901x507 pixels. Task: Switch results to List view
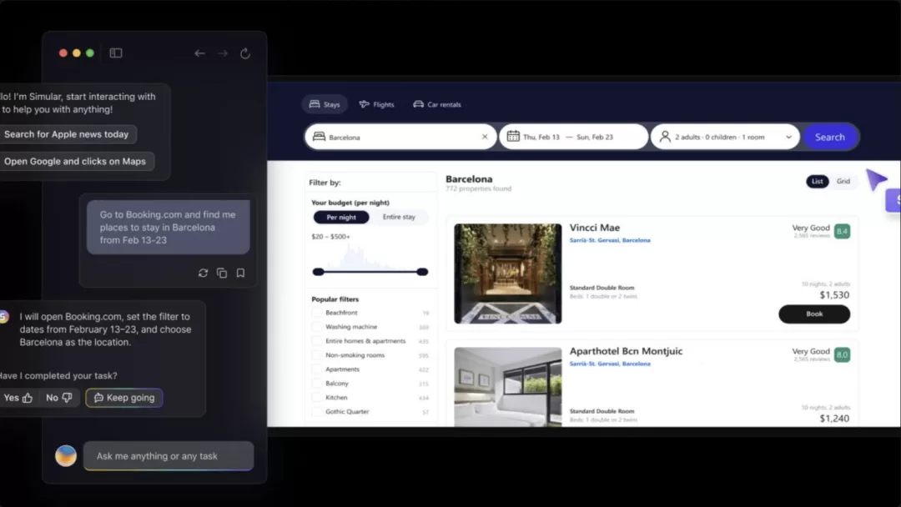click(x=817, y=182)
